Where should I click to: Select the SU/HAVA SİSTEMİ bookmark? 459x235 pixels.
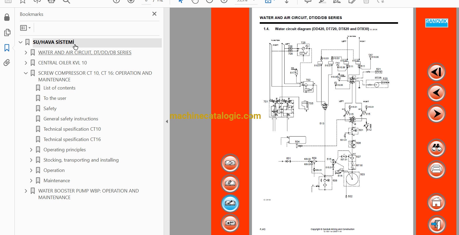coord(54,42)
